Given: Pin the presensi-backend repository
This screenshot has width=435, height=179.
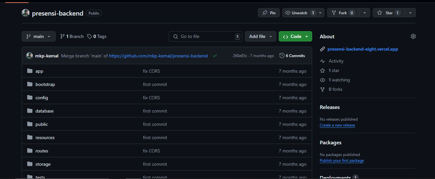Looking at the screenshot, I should (x=269, y=13).
